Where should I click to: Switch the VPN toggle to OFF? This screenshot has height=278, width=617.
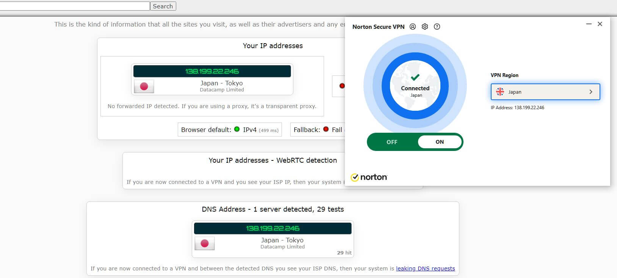392,142
